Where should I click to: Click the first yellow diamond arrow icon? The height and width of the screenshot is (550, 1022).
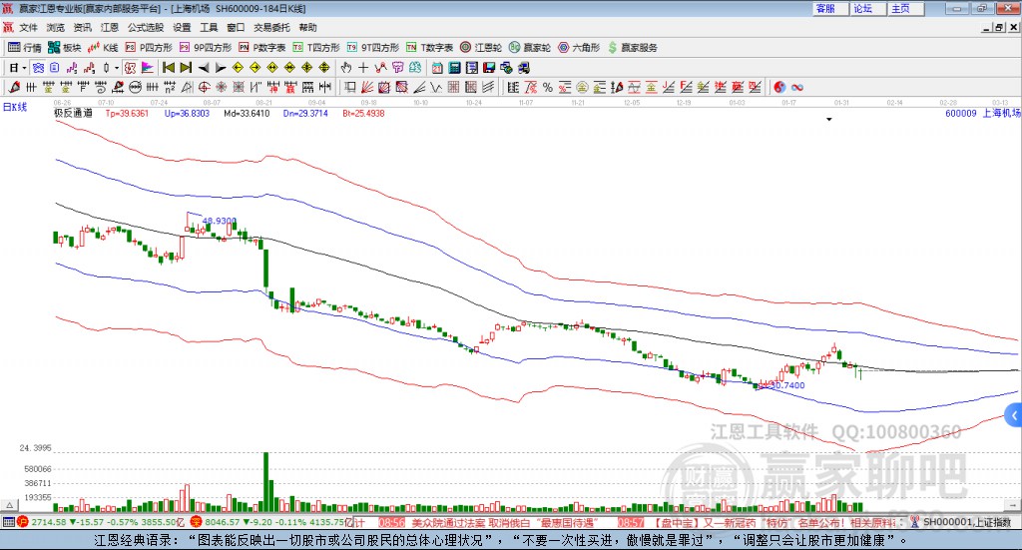(238, 68)
